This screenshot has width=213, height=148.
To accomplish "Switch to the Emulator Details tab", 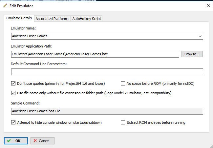I will [19, 18].
